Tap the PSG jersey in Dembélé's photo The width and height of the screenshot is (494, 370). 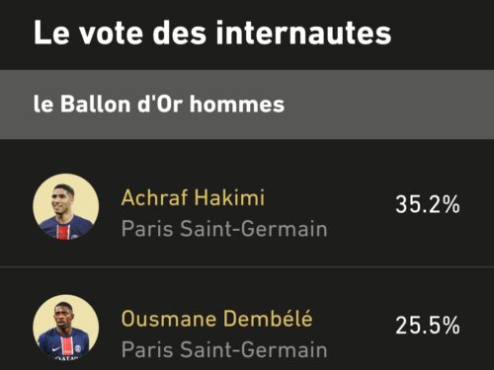click(63, 345)
